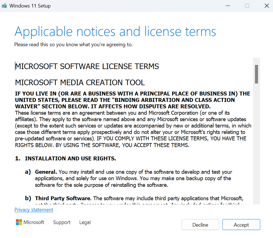273x238 pixels.
Task: Click the Windows 11 Setup title bar icon
Action: click(5, 6)
